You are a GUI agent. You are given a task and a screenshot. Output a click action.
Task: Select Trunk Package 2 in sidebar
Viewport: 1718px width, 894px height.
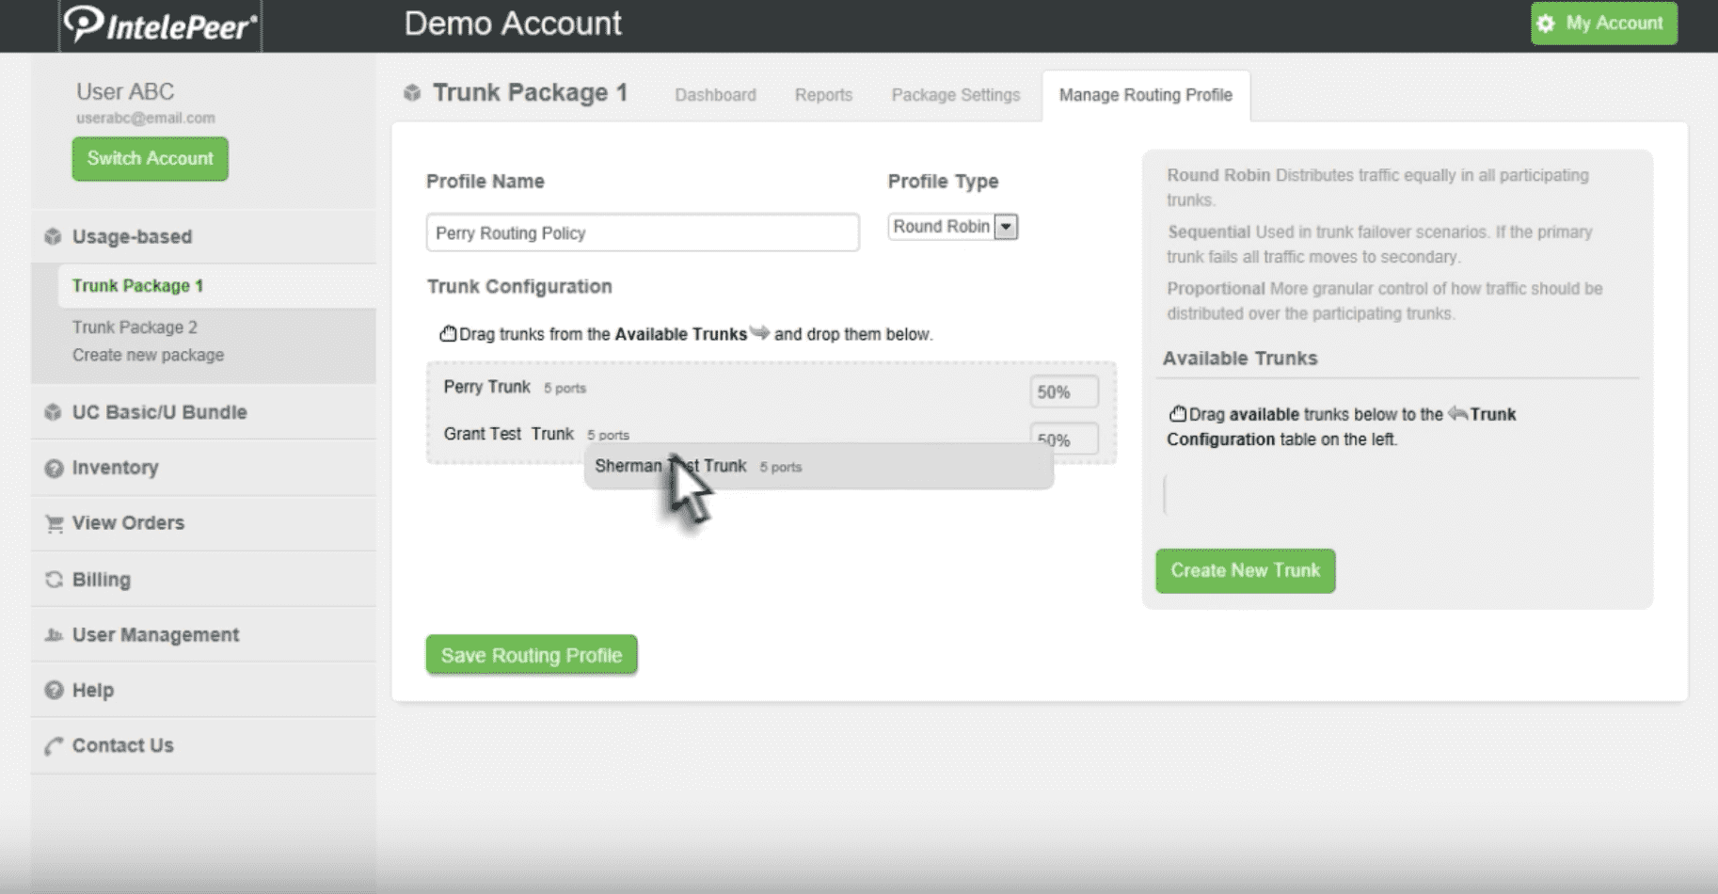click(x=135, y=327)
